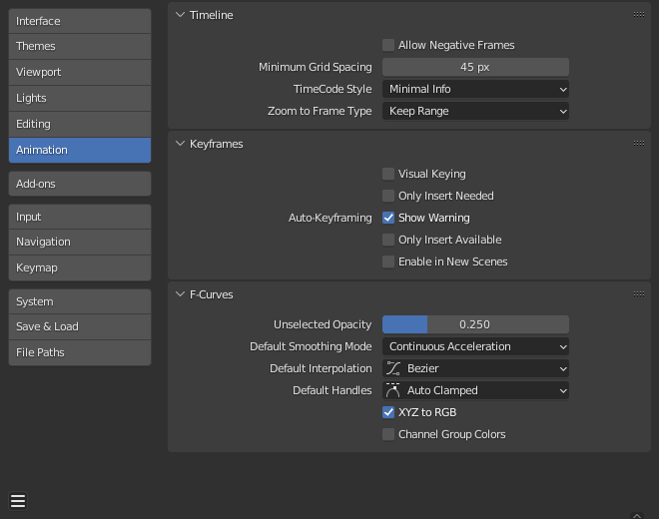Click the Bezier interpolation curve icon
Image resolution: width=659 pixels, height=519 pixels.
tap(393, 368)
